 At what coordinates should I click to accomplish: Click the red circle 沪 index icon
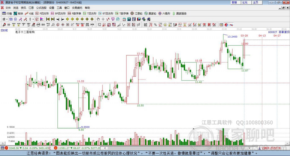[7, 148]
